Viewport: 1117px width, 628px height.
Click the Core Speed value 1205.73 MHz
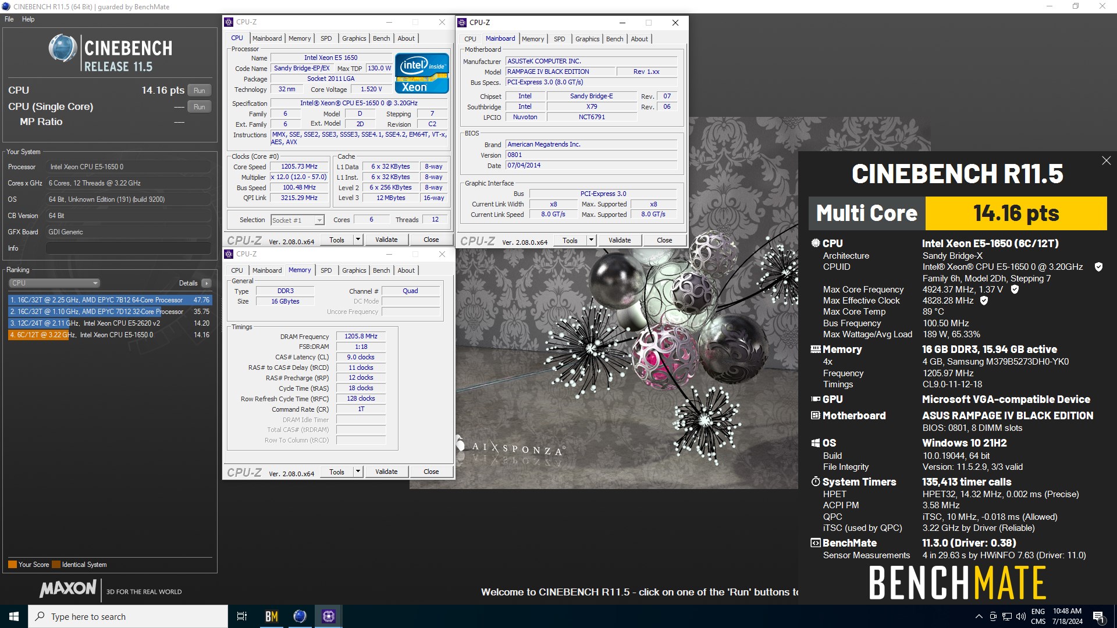pos(299,166)
